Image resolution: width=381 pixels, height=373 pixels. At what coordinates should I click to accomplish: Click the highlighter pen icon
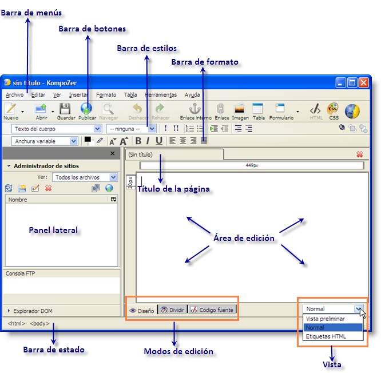pyautogui.click(x=100, y=141)
